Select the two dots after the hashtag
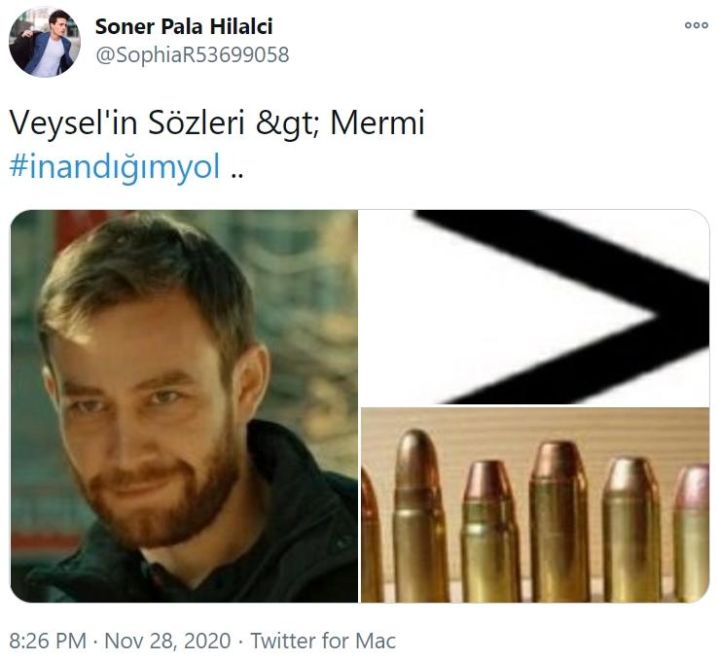This screenshot has width=718, height=660. coord(237,176)
